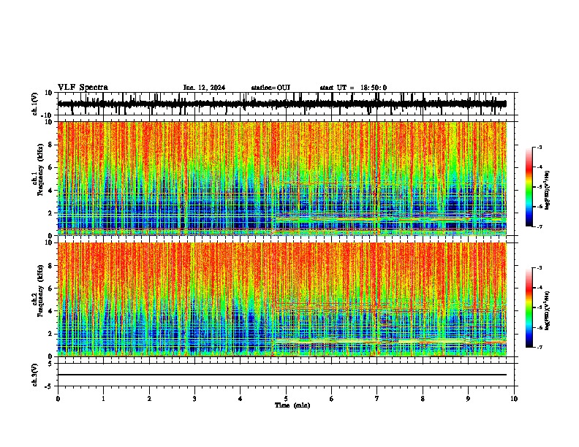Click the 8 kHz tick on ch.1 frequency axis
This screenshot has width=579, height=447.
[x=50, y=145]
